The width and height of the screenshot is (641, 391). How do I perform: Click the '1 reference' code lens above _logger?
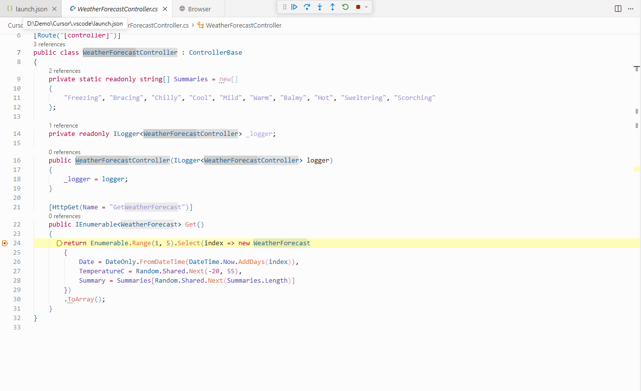63,126
